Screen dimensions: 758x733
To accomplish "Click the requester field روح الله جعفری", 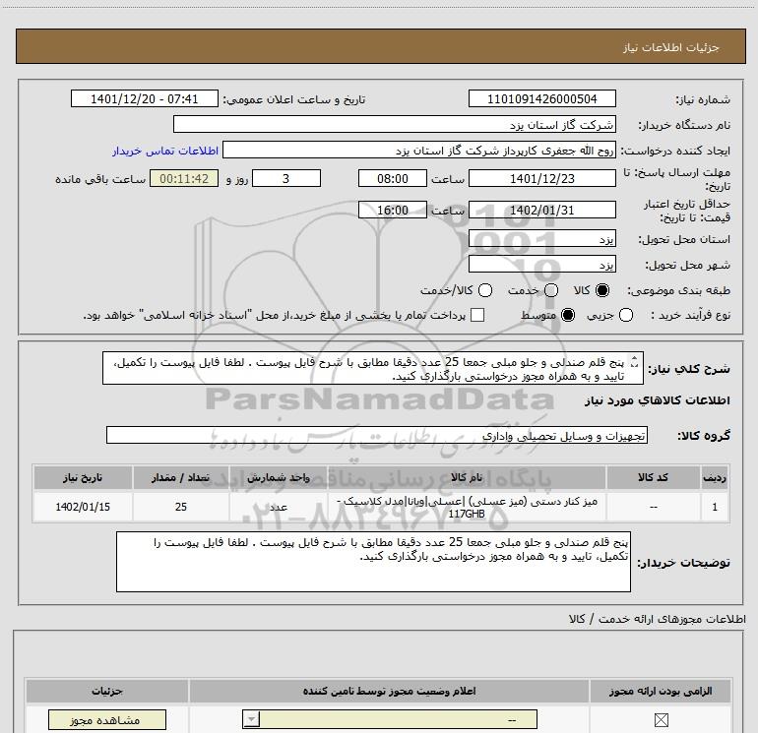I will click(419, 151).
